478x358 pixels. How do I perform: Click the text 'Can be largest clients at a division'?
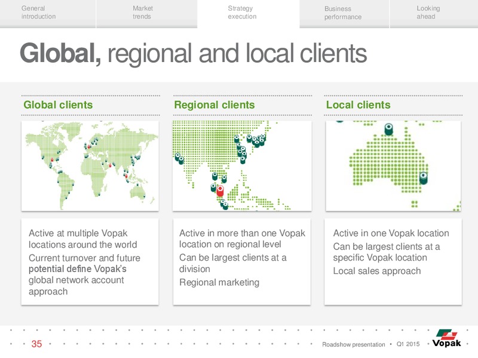(232, 263)
